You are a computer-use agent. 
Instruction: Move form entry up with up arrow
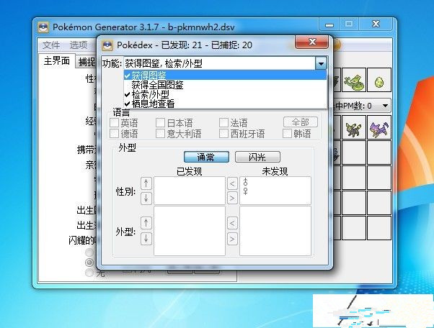(x=146, y=223)
